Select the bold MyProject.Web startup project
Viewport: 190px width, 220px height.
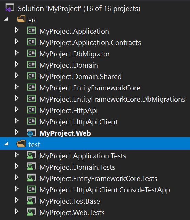[x=65, y=133]
